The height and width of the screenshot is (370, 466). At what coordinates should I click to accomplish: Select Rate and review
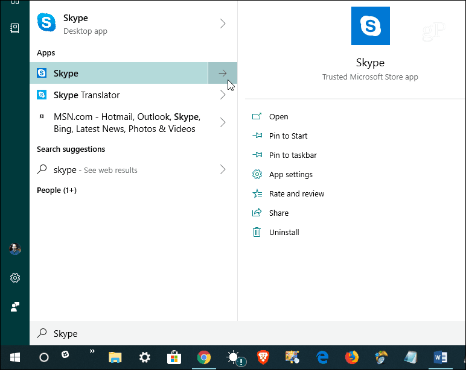[296, 194]
